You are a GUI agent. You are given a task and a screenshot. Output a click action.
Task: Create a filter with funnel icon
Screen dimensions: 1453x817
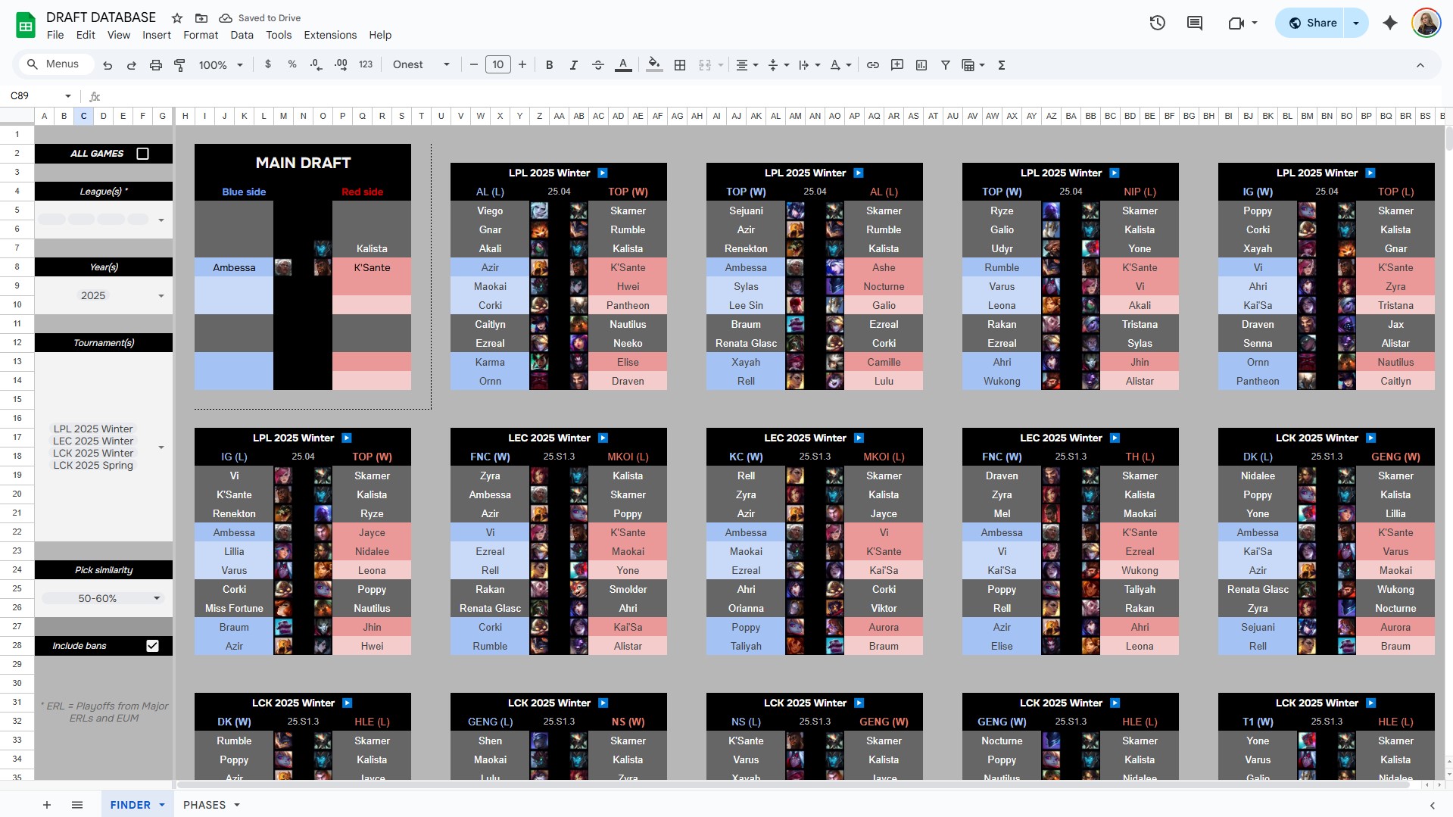point(946,65)
